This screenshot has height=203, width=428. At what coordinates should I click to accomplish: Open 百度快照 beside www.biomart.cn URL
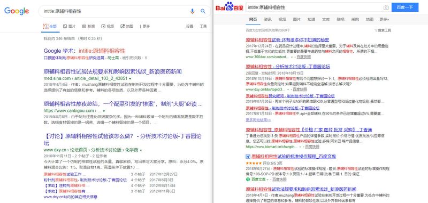[312, 147]
